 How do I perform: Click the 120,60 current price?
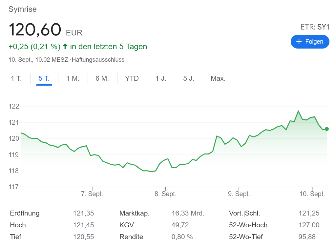[x=35, y=30]
